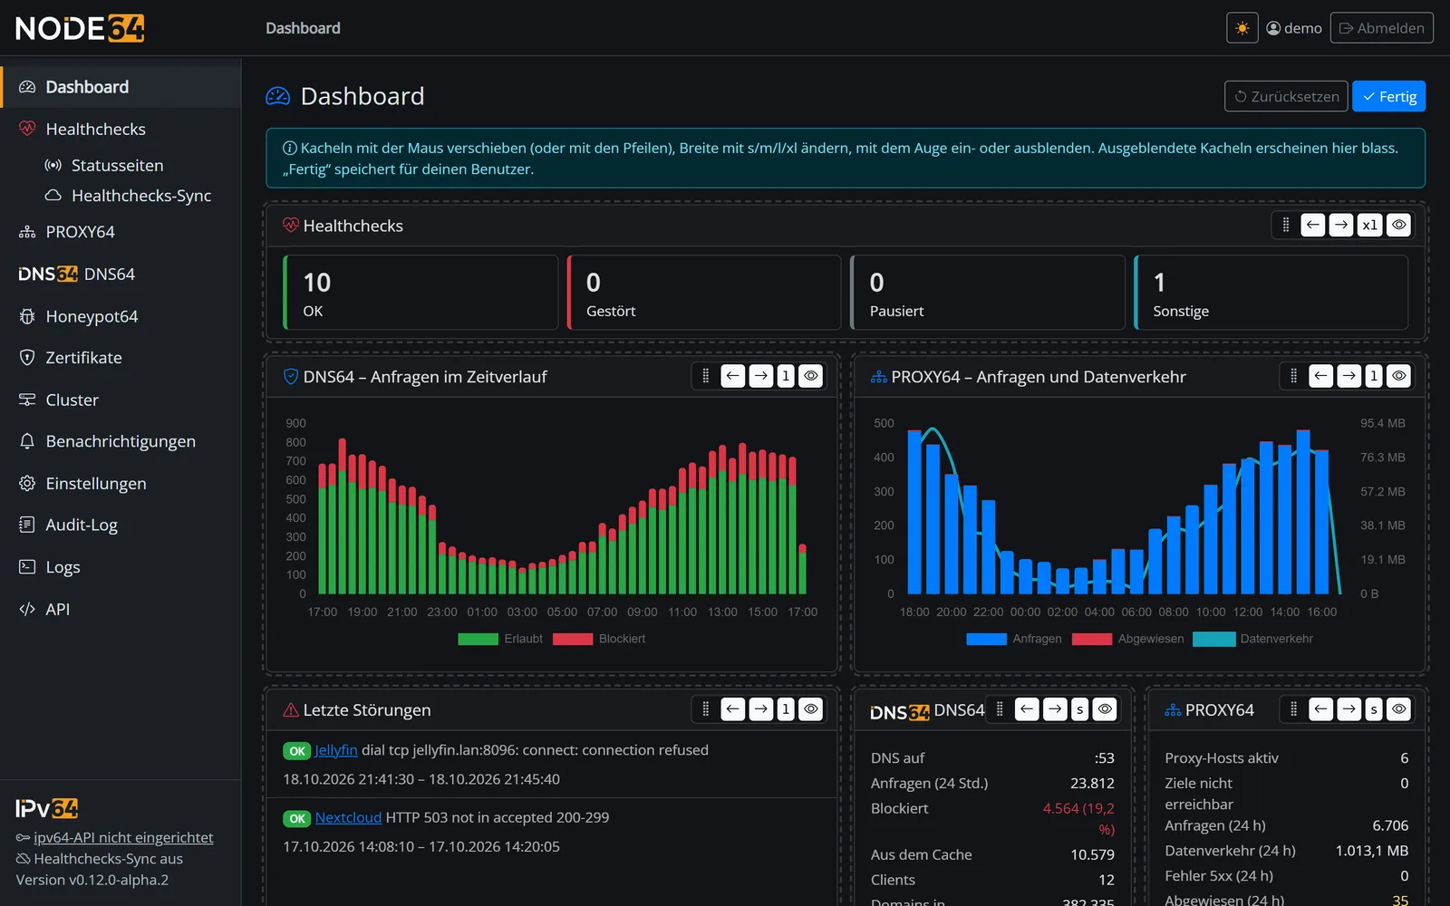Move small DNS64 stats tile right
This screenshot has height=906, width=1450.
[1055, 709]
